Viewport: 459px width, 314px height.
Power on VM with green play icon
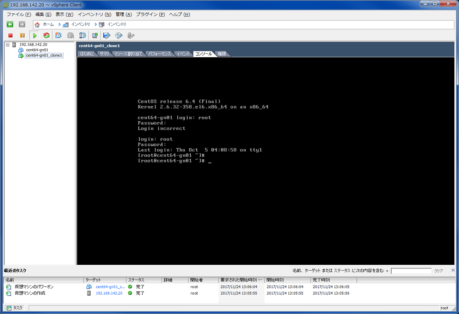tap(35, 35)
